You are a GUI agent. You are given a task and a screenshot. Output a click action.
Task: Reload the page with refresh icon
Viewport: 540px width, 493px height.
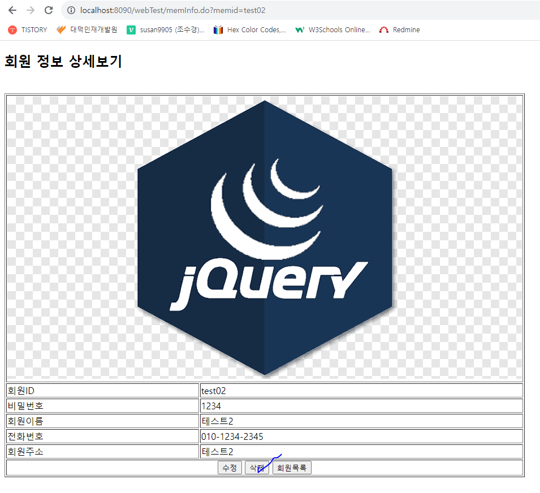point(49,10)
